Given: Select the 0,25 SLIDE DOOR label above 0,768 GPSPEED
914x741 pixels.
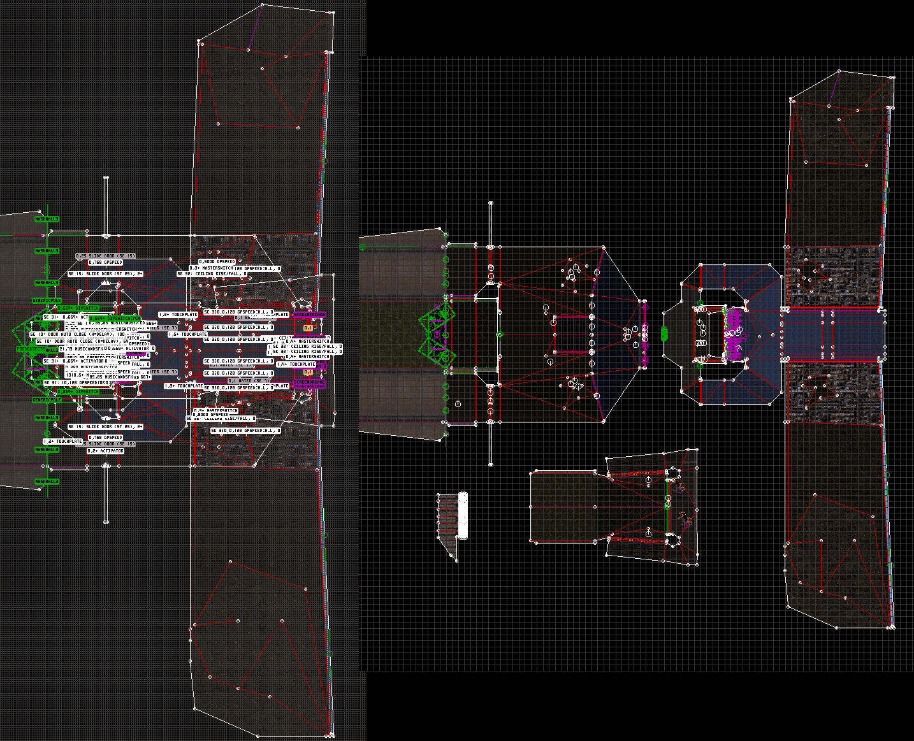Looking at the screenshot, I should 106,255.
